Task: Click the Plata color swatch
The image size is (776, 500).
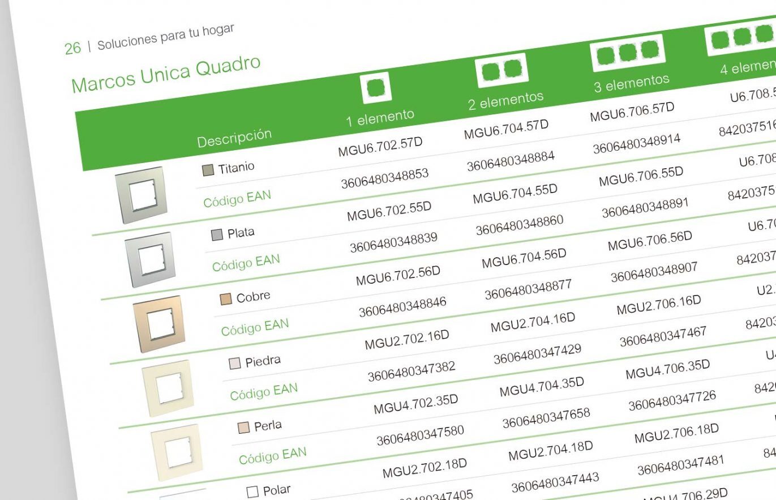Action: tap(217, 235)
